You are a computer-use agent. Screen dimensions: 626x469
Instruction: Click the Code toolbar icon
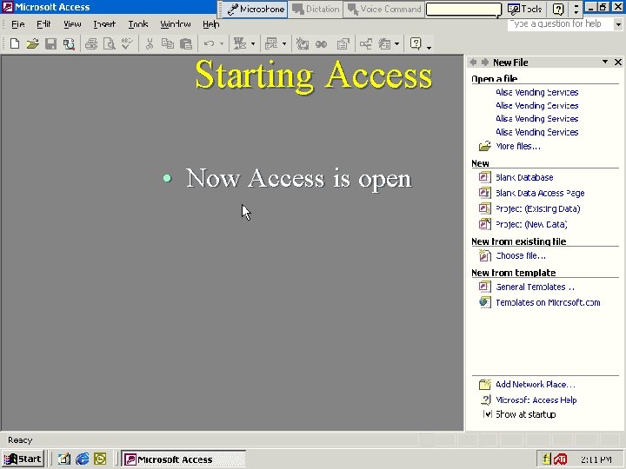(303, 43)
